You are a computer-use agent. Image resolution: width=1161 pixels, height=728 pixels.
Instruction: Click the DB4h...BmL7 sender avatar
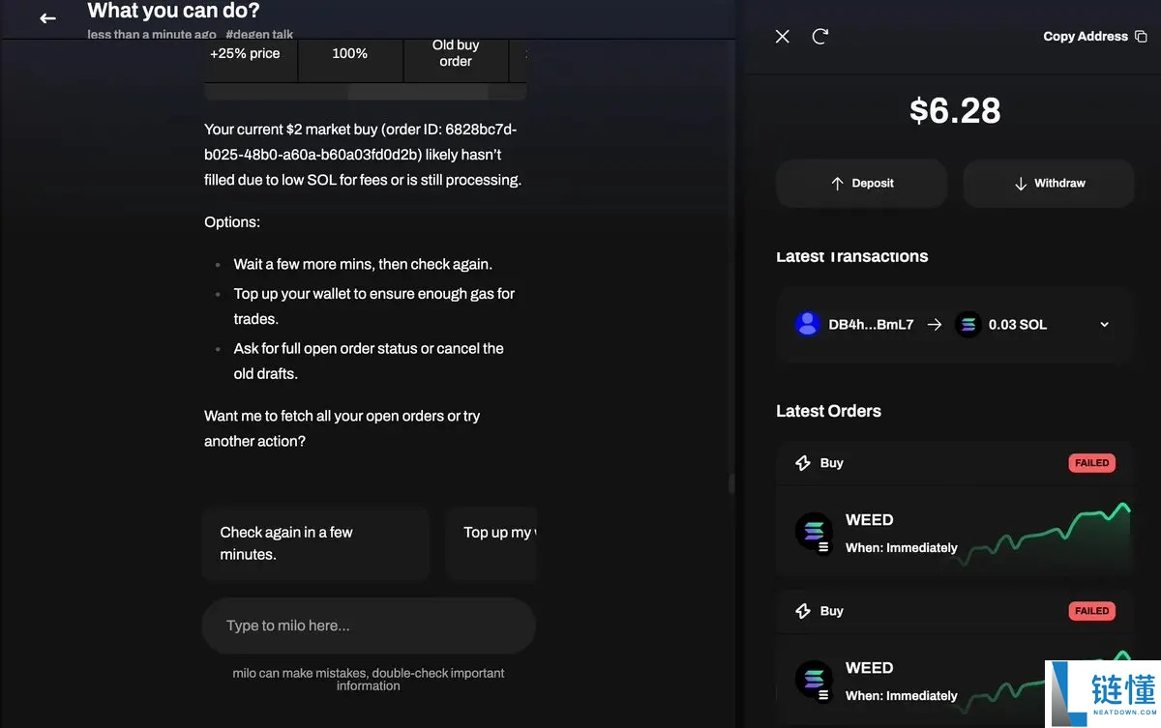pyautogui.click(x=808, y=325)
